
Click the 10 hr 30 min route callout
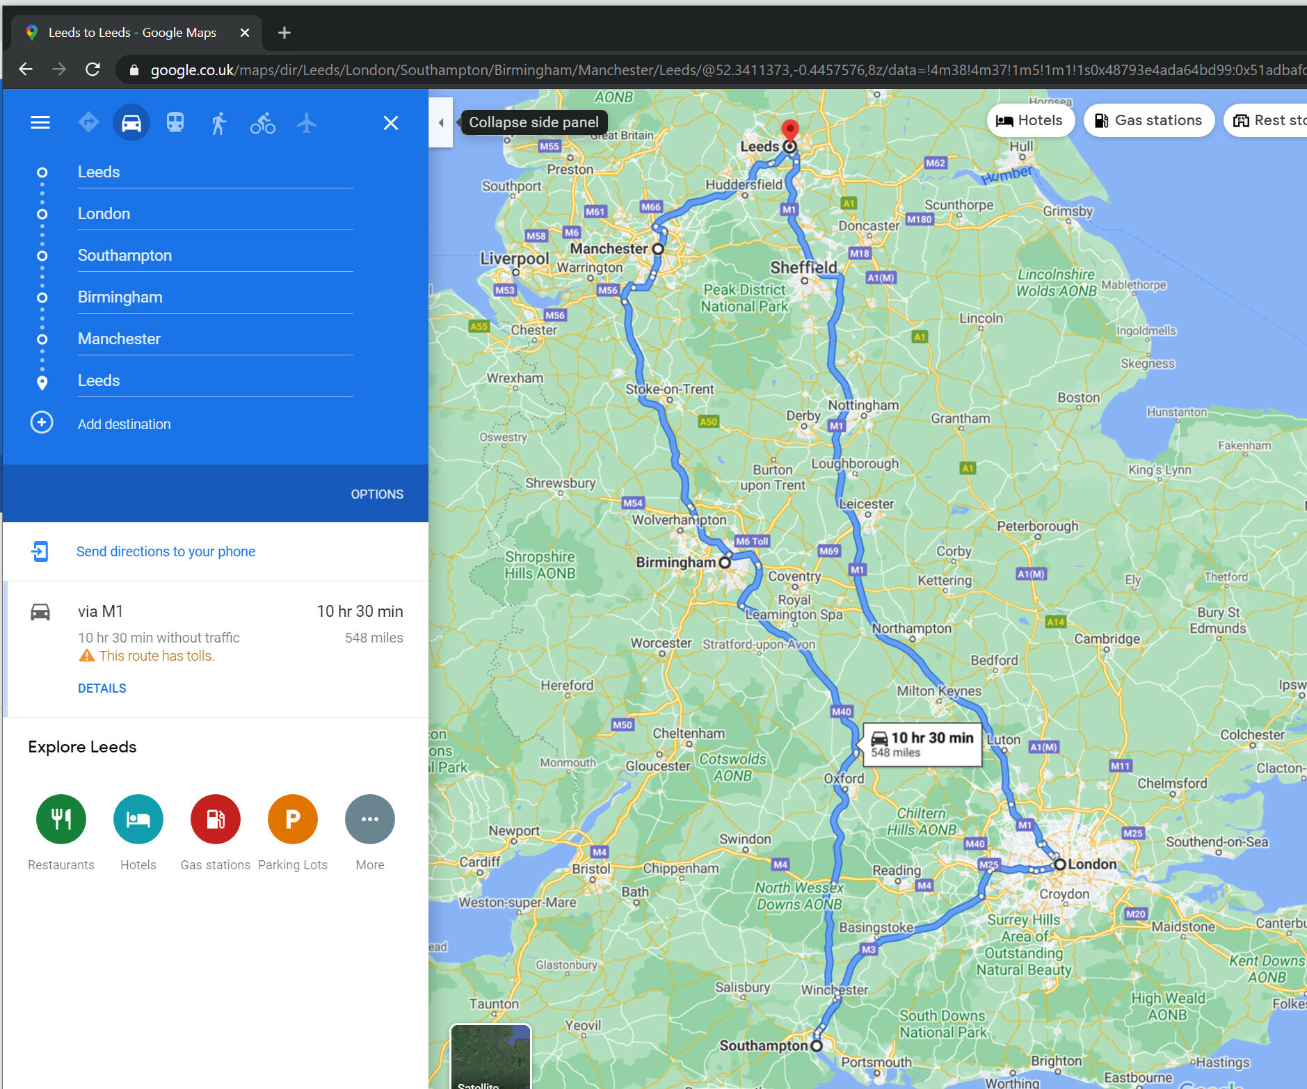coord(922,744)
